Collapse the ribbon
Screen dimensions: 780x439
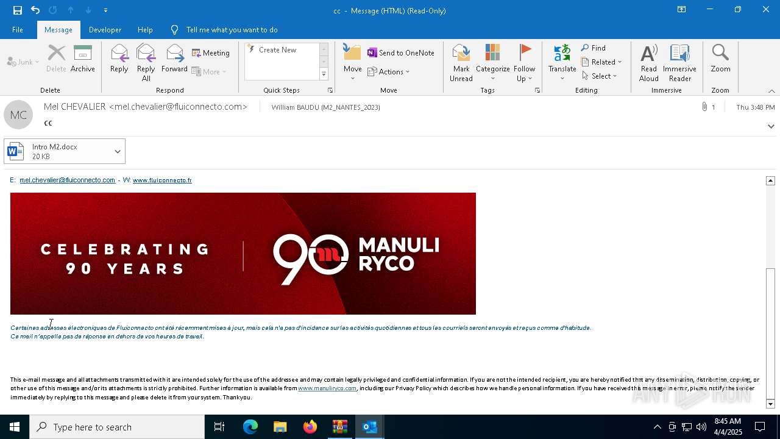tap(771, 91)
